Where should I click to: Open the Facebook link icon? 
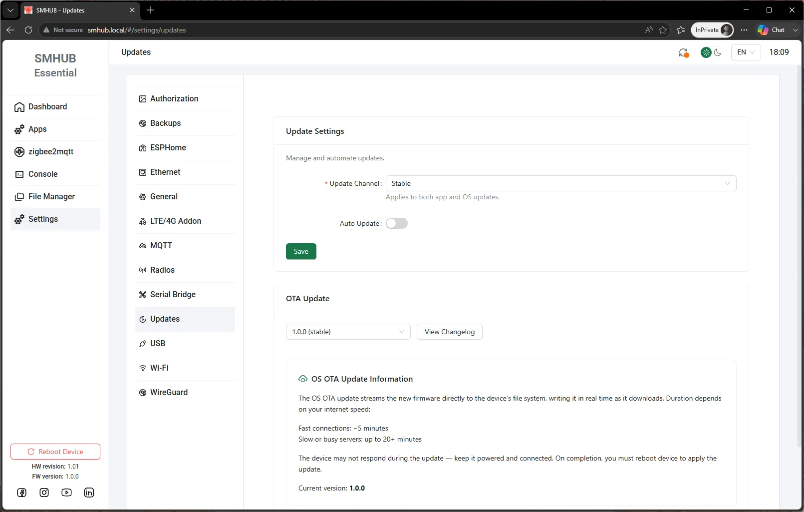click(22, 493)
